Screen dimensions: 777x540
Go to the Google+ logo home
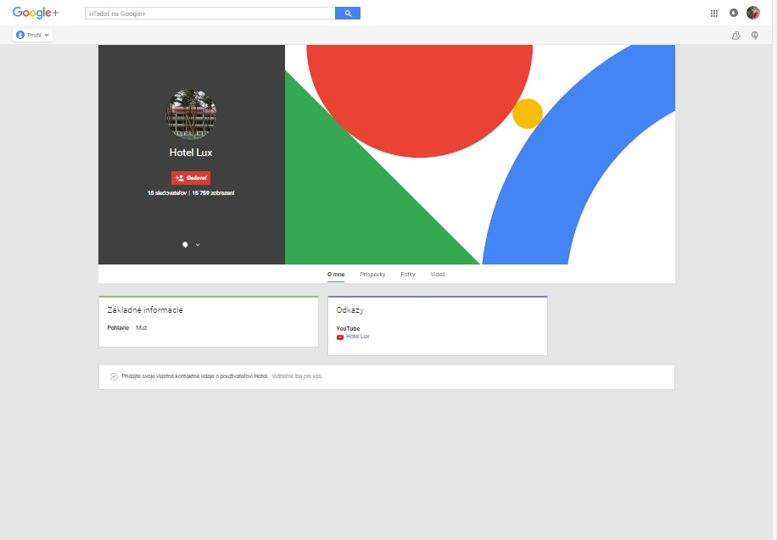(x=35, y=13)
